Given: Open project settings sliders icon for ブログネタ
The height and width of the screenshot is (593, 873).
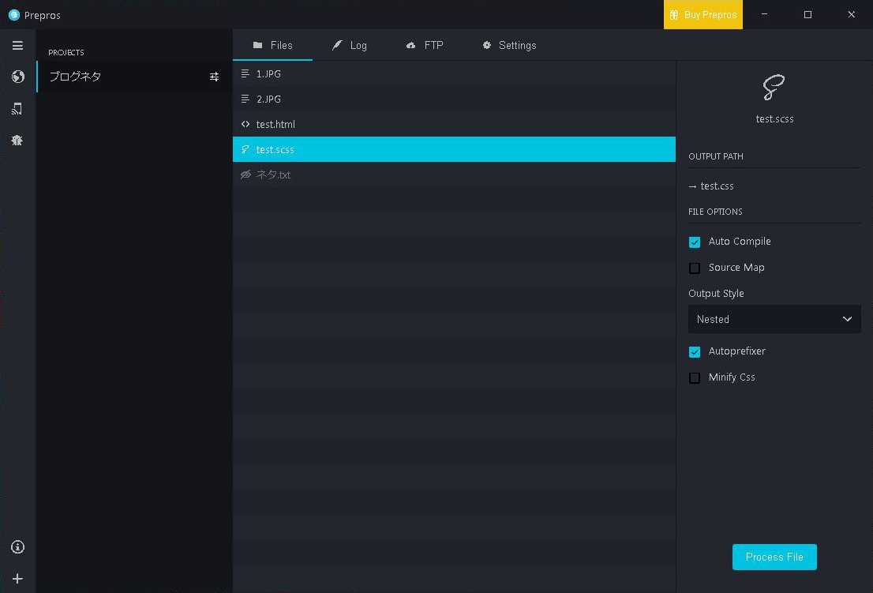Looking at the screenshot, I should click(x=214, y=77).
